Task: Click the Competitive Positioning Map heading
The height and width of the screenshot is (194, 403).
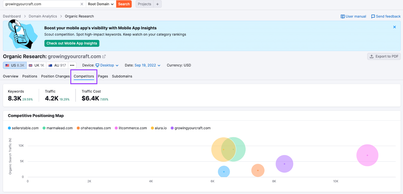Action: pyautogui.click(x=36, y=116)
